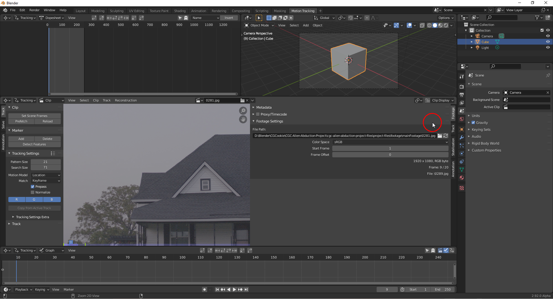Open Object Constraint Properties tab
The height and width of the screenshot is (299, 553).
pyautogui.click(x=462, y=162)
